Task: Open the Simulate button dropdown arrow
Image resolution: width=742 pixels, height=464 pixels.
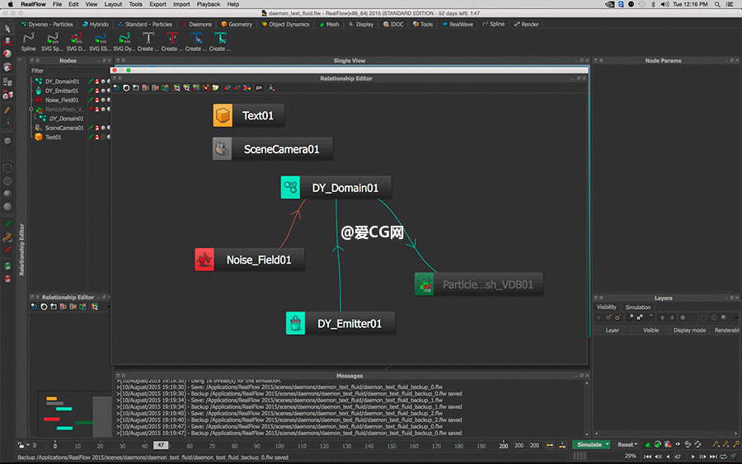Action: point(607,444)
